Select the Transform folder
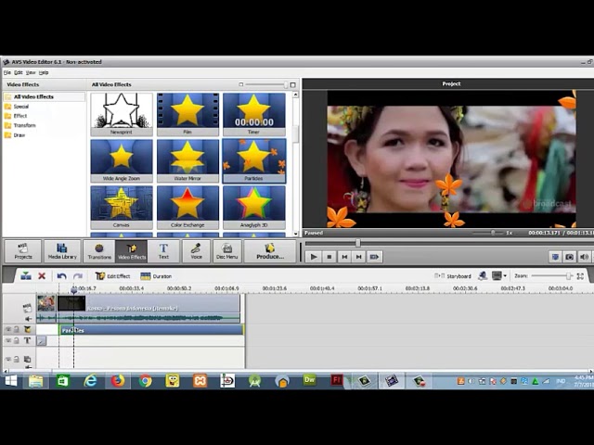This screenshot has width=594, height=445. (x=24, y=125)
